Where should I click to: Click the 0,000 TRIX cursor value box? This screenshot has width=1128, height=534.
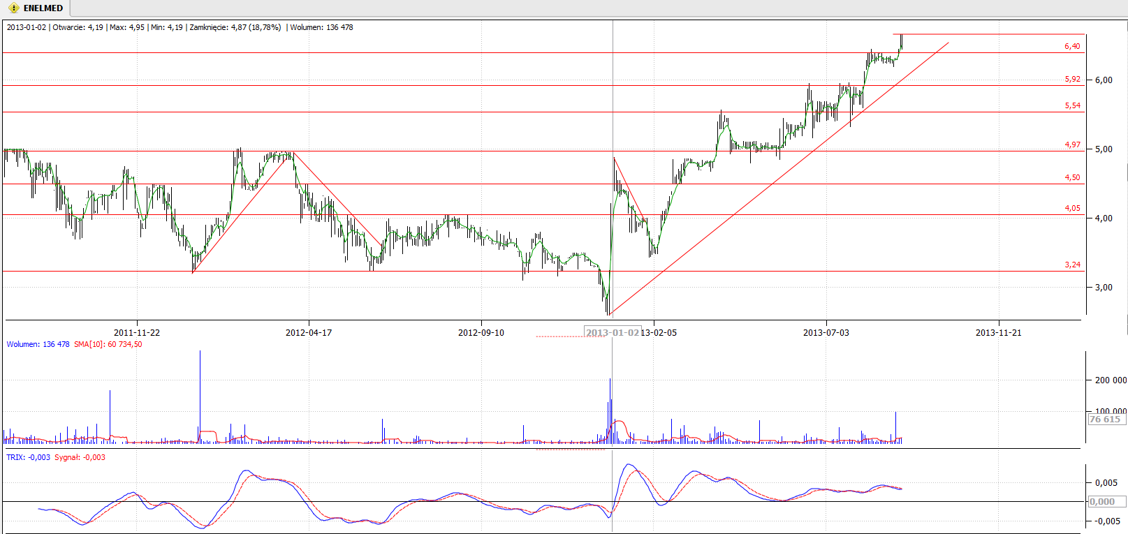click(x=1107, y=501)
